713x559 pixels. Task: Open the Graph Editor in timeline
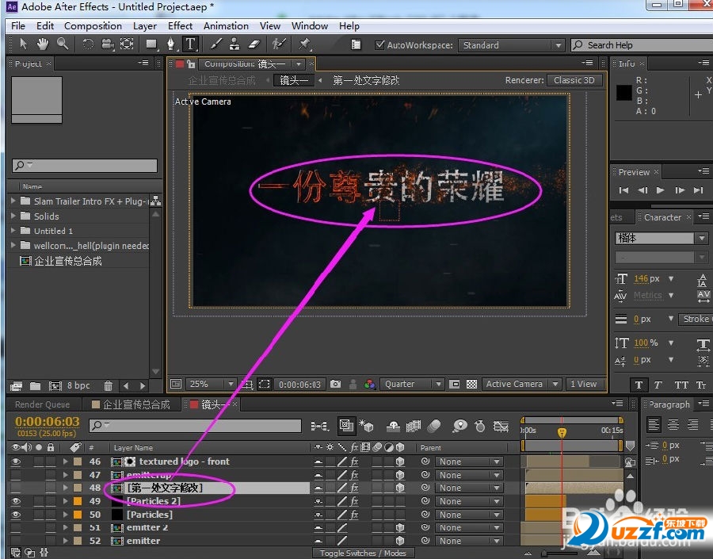pyautogui.click(x=501, y=426)
